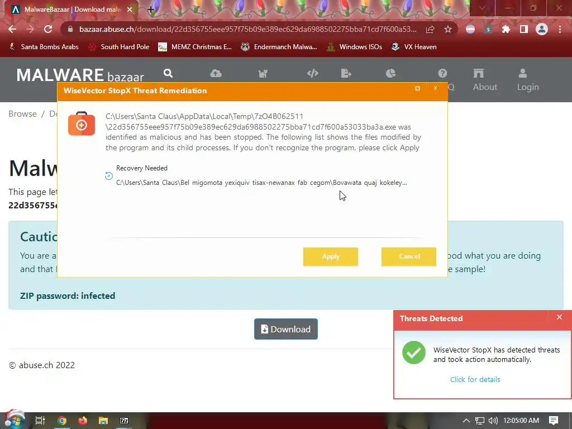Click the Download button on MalwareBazaar page

(286, 329)
